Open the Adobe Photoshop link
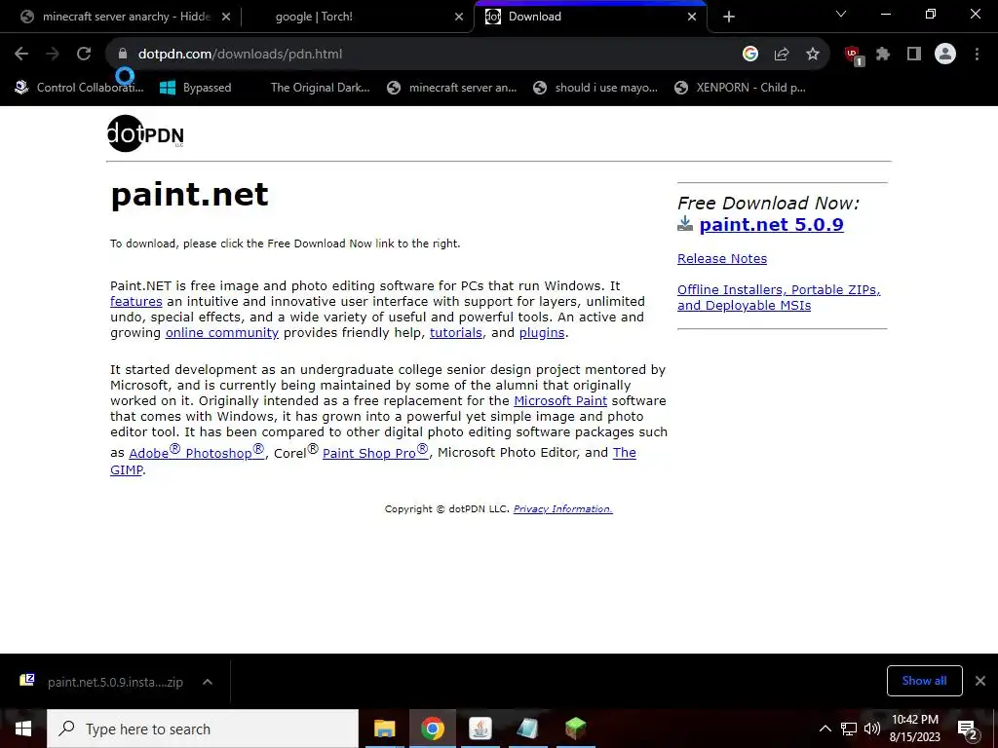This screenshot has width=998, height=748. [x=197, y=452]
